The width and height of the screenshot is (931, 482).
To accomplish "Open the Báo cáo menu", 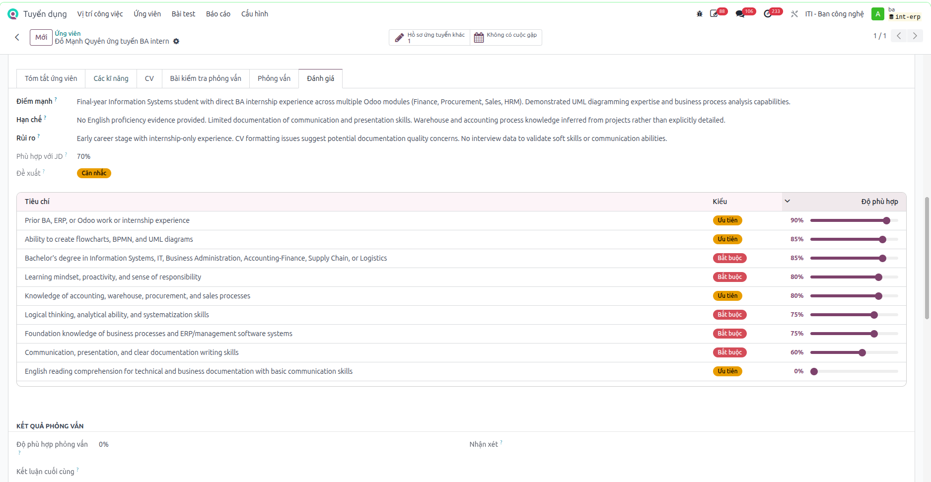I will pyautogui.click(x=218, y=14).
